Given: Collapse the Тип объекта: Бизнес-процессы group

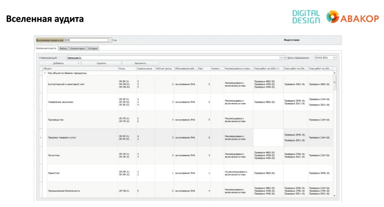Looking at the screenshot, I should click(45, 73).
